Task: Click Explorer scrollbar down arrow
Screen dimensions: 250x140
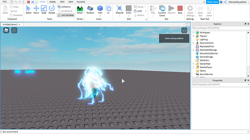Action: pyautogui.click(x=248, y=76)
